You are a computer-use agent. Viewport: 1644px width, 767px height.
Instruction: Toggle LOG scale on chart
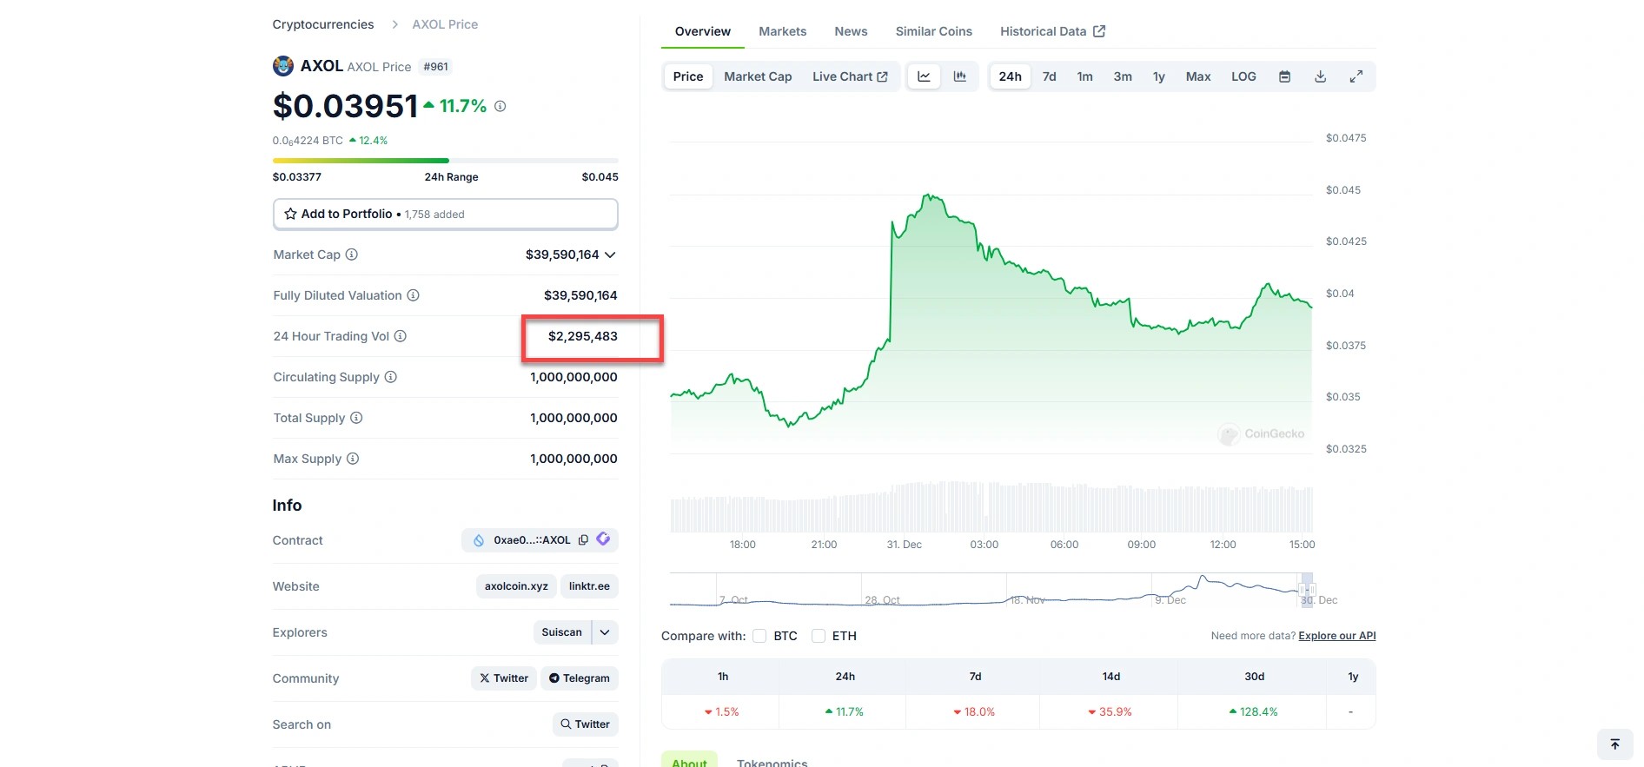pos(1243,76)
